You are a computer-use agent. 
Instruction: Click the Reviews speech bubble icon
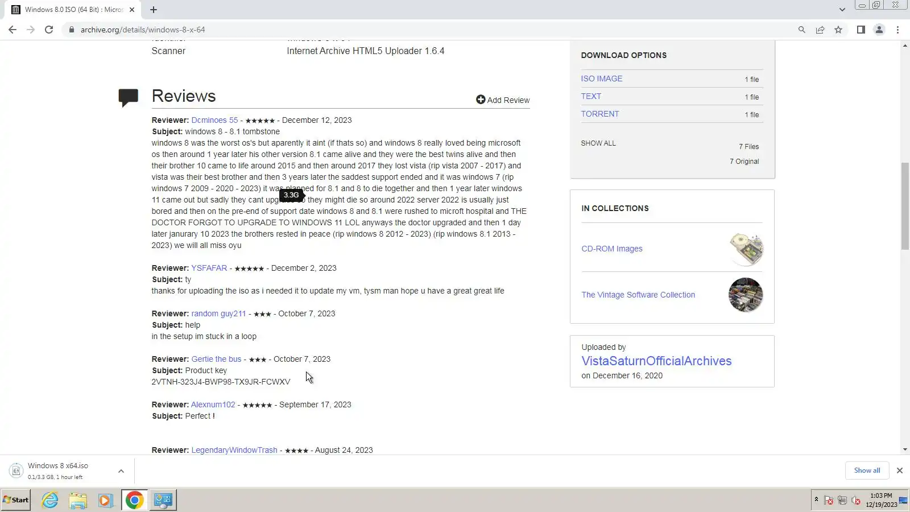(x=129, y=97)
